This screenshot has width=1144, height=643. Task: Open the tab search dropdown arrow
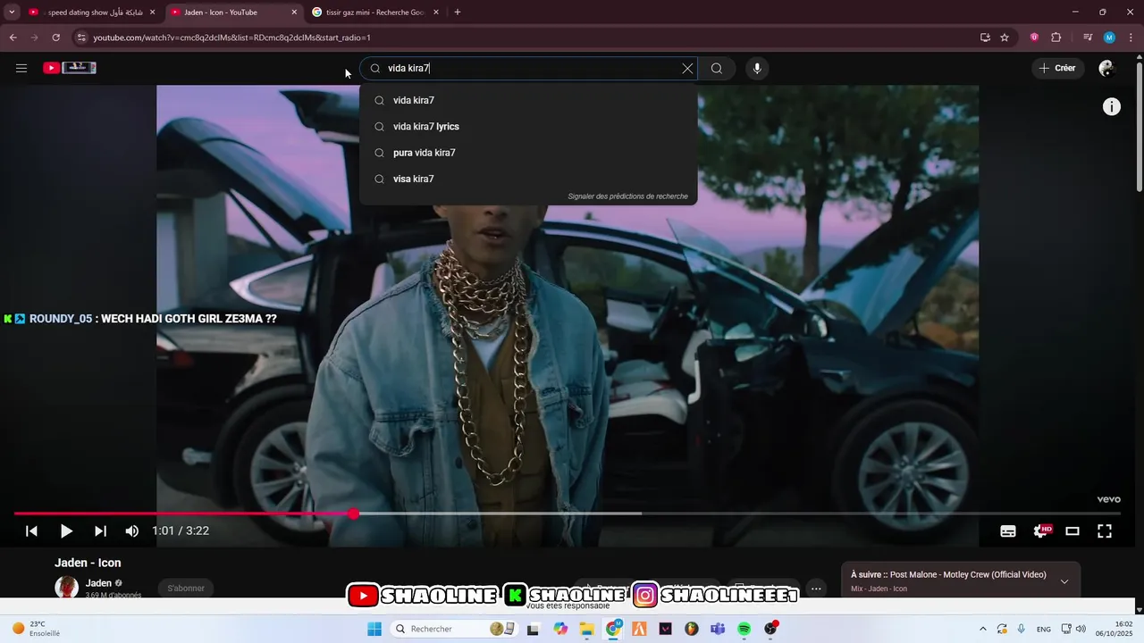point(12,13)
